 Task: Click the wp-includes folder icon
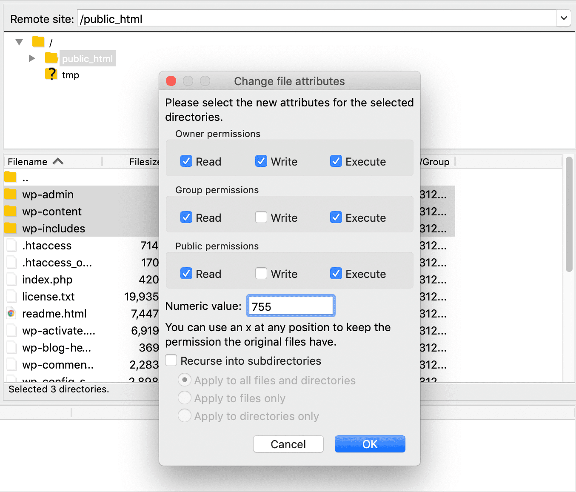pos(11,229)
